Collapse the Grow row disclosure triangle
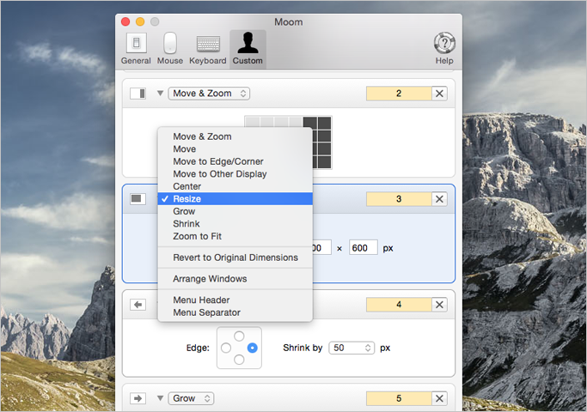 pos(160,397)
